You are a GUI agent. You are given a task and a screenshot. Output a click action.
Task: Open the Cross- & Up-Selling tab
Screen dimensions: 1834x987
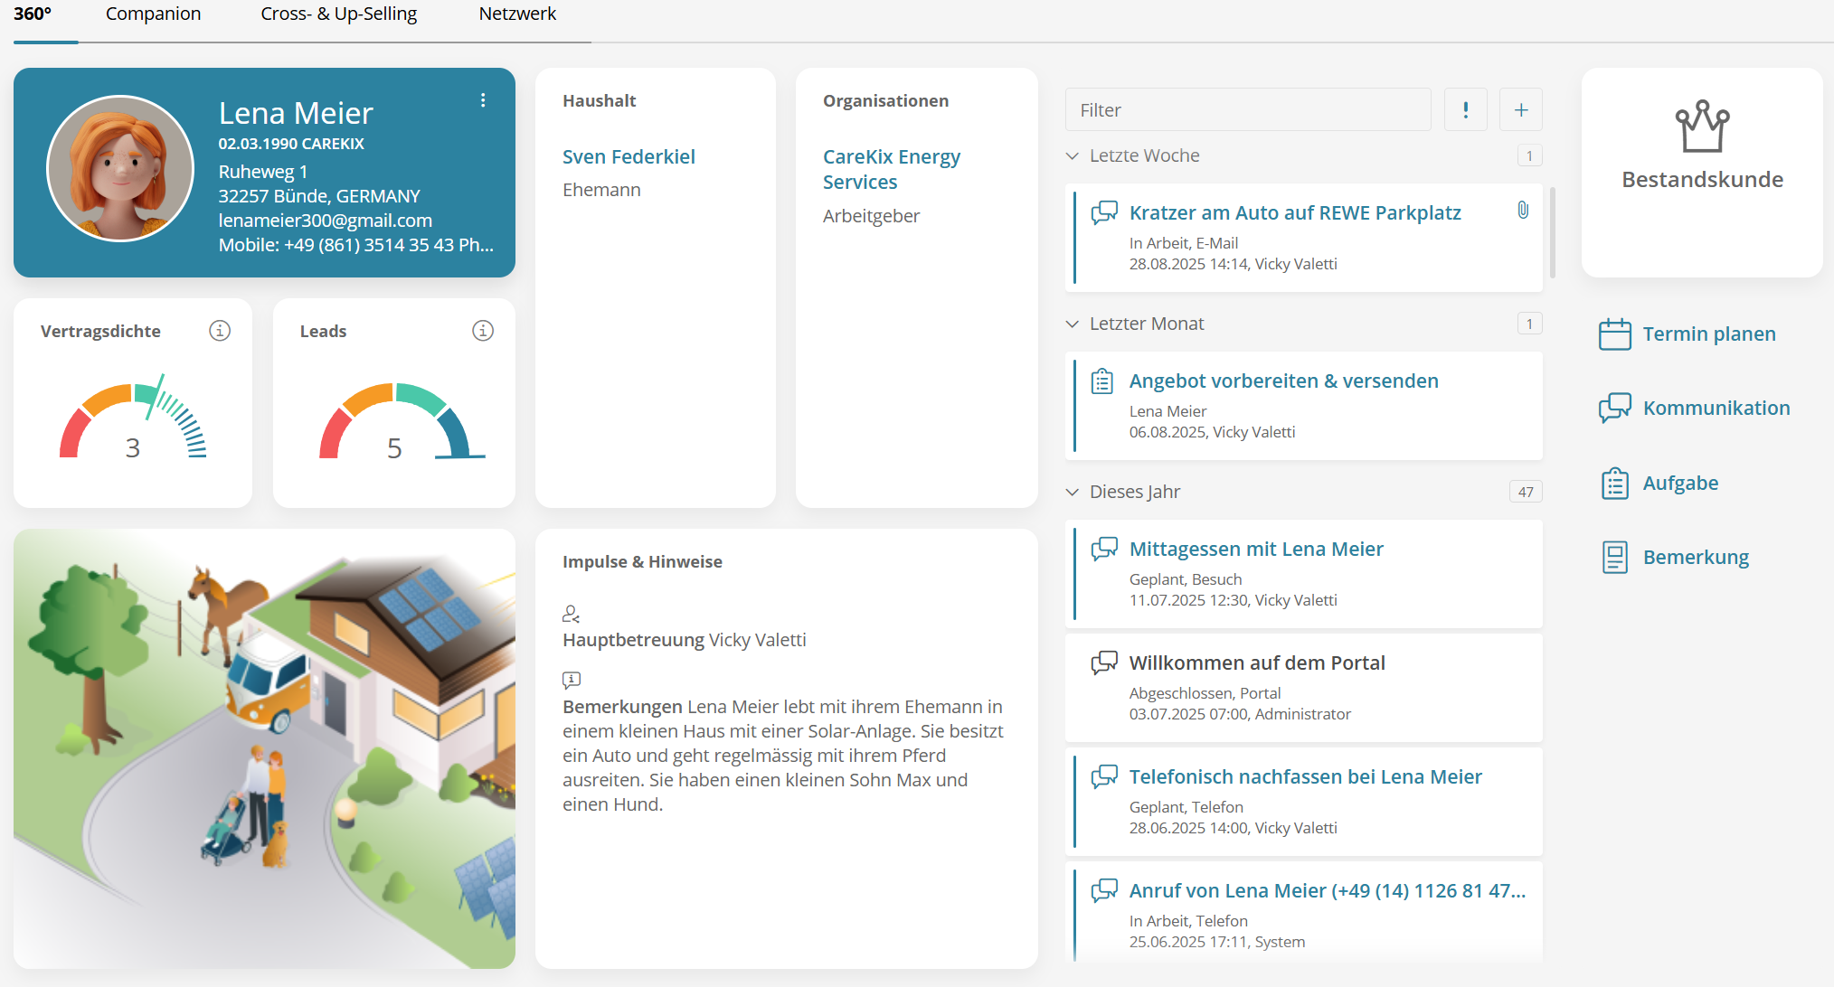click(x=339, y=14)
